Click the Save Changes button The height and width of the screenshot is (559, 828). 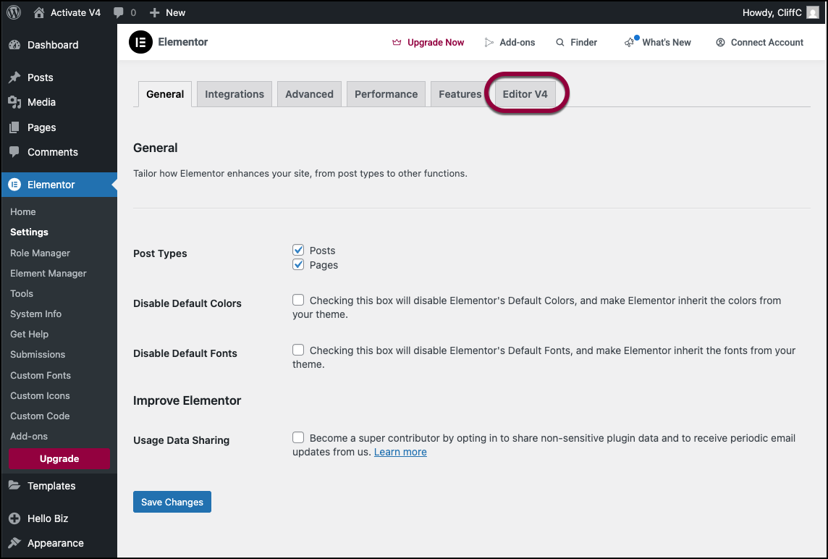[x=172, y=502]
